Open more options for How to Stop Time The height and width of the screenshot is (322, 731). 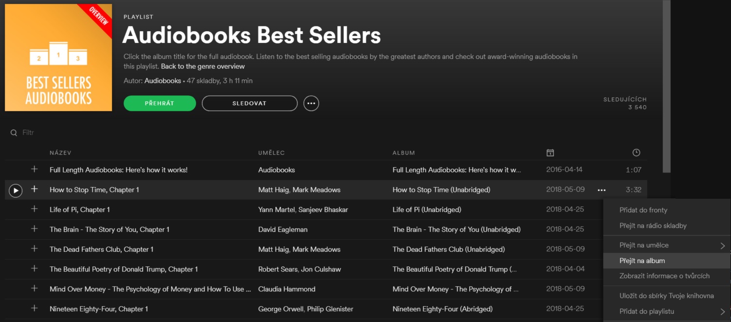pyautogui.click(x=602, y=190)
